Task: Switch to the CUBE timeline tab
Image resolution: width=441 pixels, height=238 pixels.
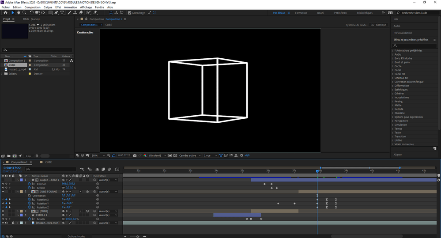Action: point(48,162)
